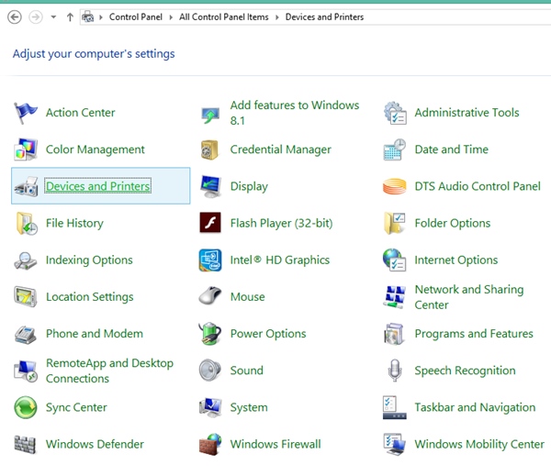Click the Color Management icon
The height and width of the screenshot is (476, 551).
pos(26,149)
